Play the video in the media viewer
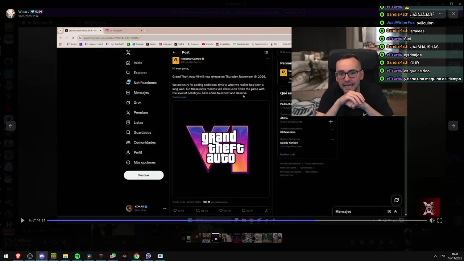This screenshot has height=261, width=464. click(22, 220)
